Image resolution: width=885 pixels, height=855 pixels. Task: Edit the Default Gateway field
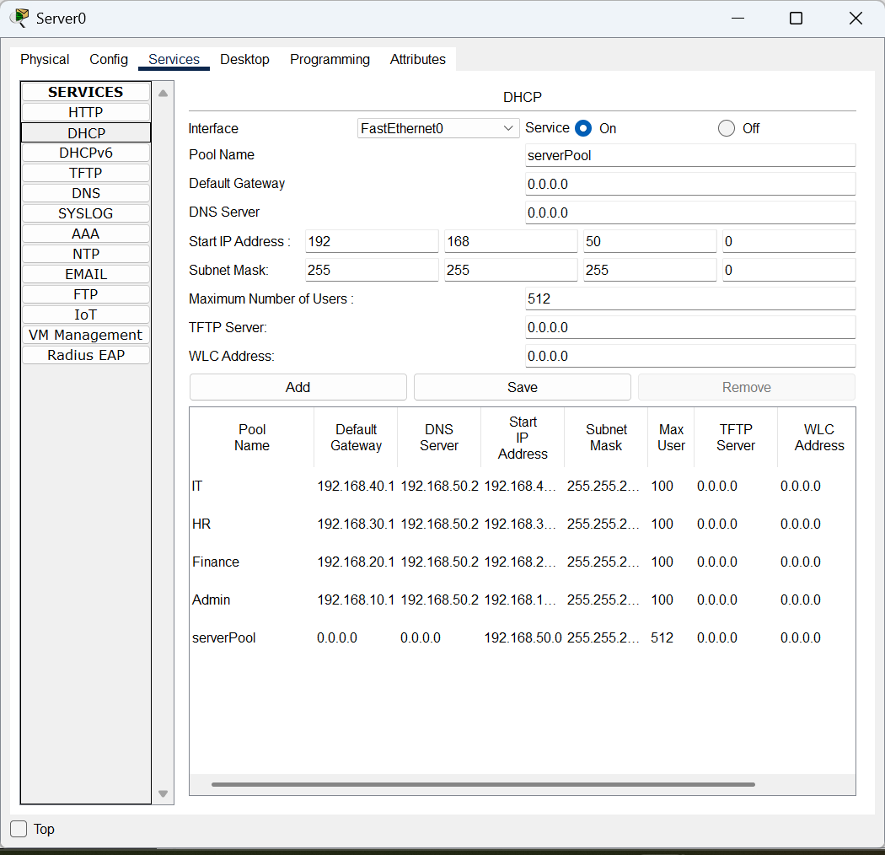coord(690,184)
